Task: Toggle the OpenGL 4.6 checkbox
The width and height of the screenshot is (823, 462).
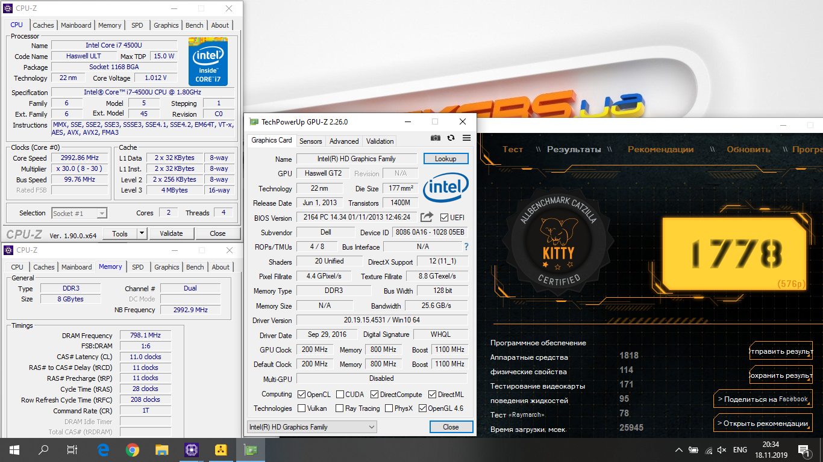Action: point(422,408)
